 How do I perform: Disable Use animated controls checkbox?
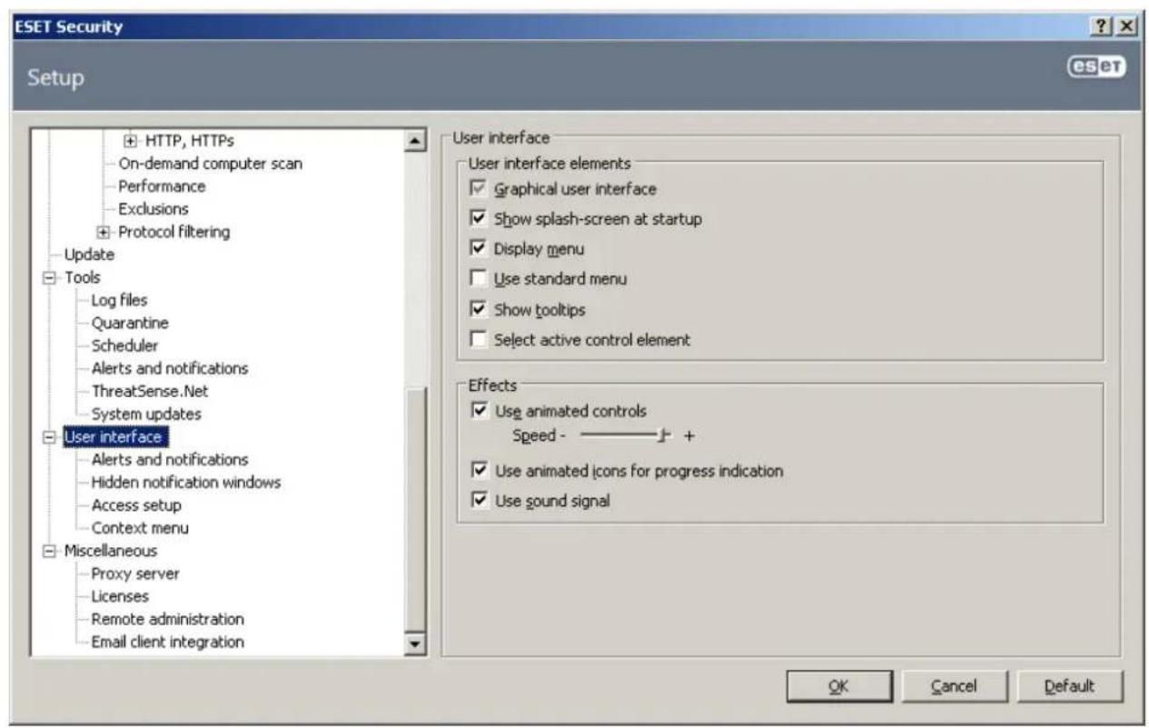pyautogui.click(x=479, y=410)
